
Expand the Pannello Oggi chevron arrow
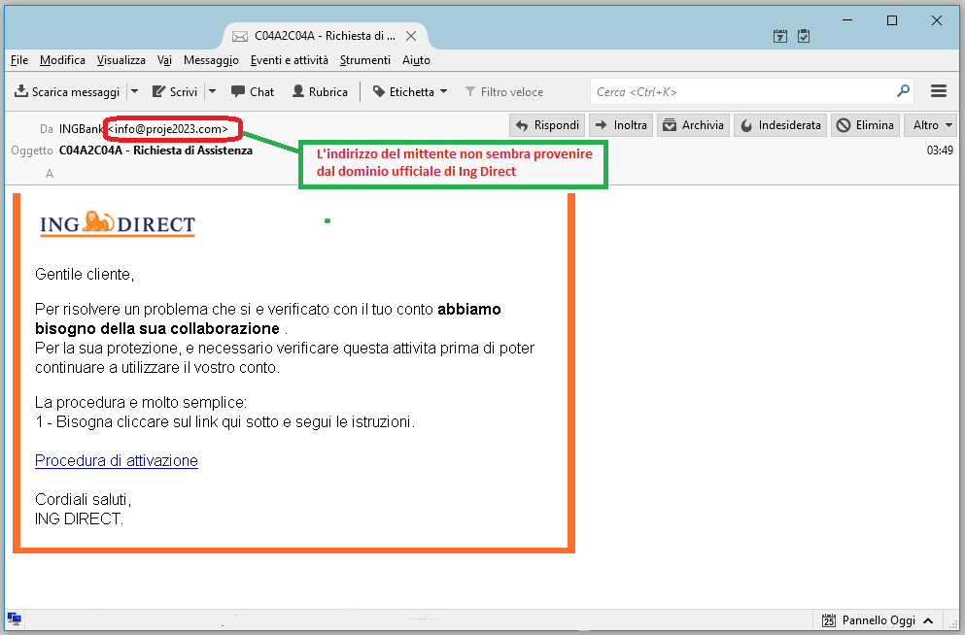pyautogui.click(x=928, y=620)
